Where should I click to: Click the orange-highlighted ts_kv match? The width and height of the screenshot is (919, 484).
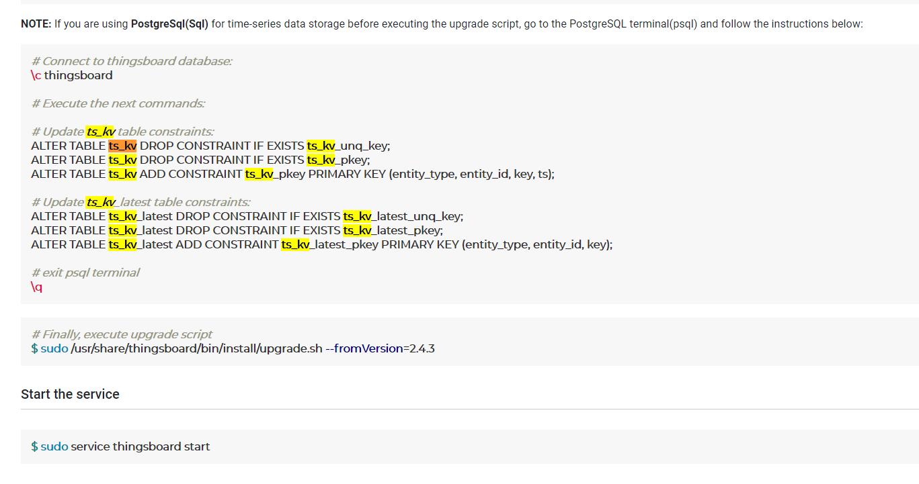(122, 146)
